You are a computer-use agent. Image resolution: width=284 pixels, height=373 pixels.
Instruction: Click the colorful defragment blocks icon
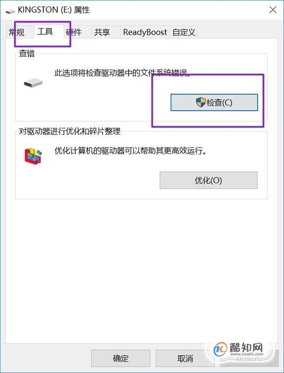33,156
